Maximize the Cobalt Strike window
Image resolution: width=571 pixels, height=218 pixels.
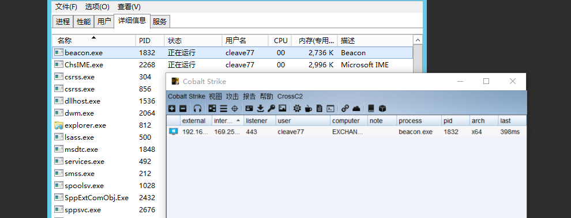point(486,81)
